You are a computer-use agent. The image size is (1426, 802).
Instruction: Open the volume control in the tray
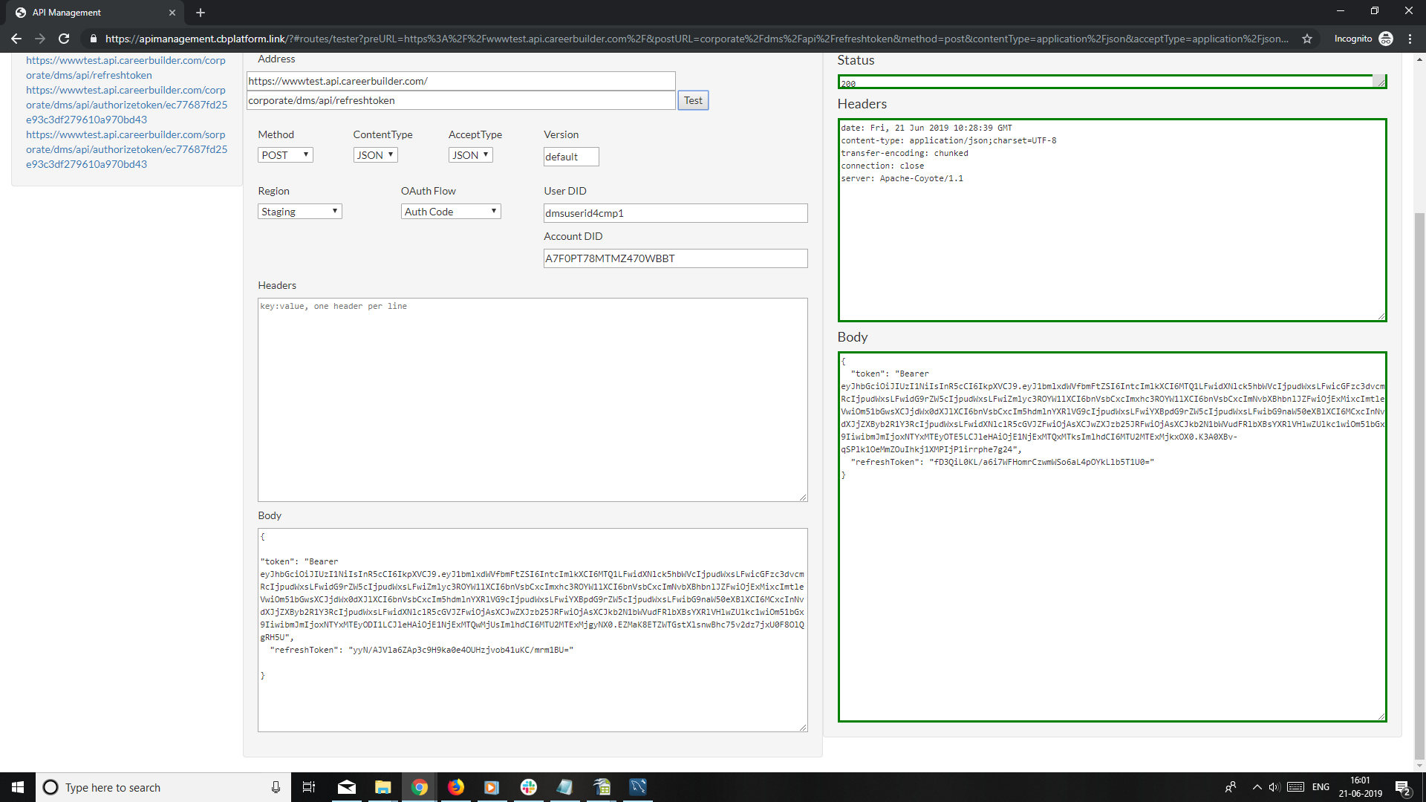[x=1274, y=787]
